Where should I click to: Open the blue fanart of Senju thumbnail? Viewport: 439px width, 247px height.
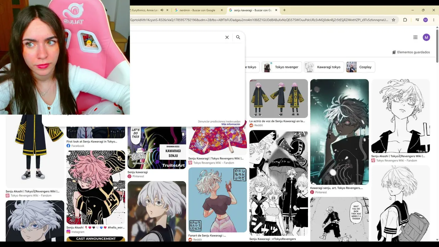tap(217, 200)
